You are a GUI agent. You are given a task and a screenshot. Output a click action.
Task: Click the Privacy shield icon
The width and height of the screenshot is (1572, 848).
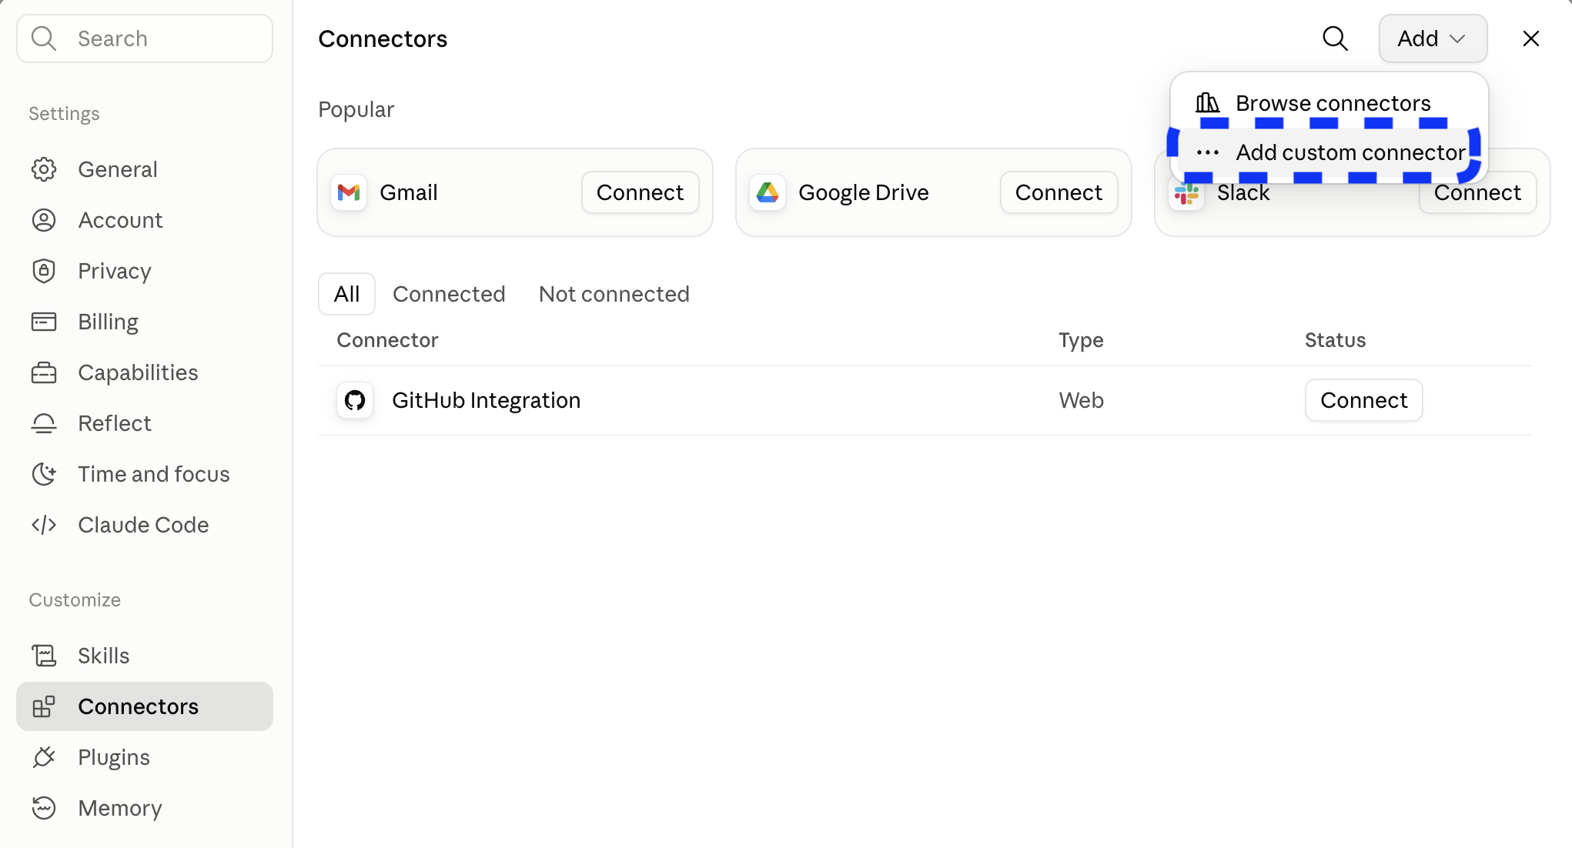click(44, 271)
